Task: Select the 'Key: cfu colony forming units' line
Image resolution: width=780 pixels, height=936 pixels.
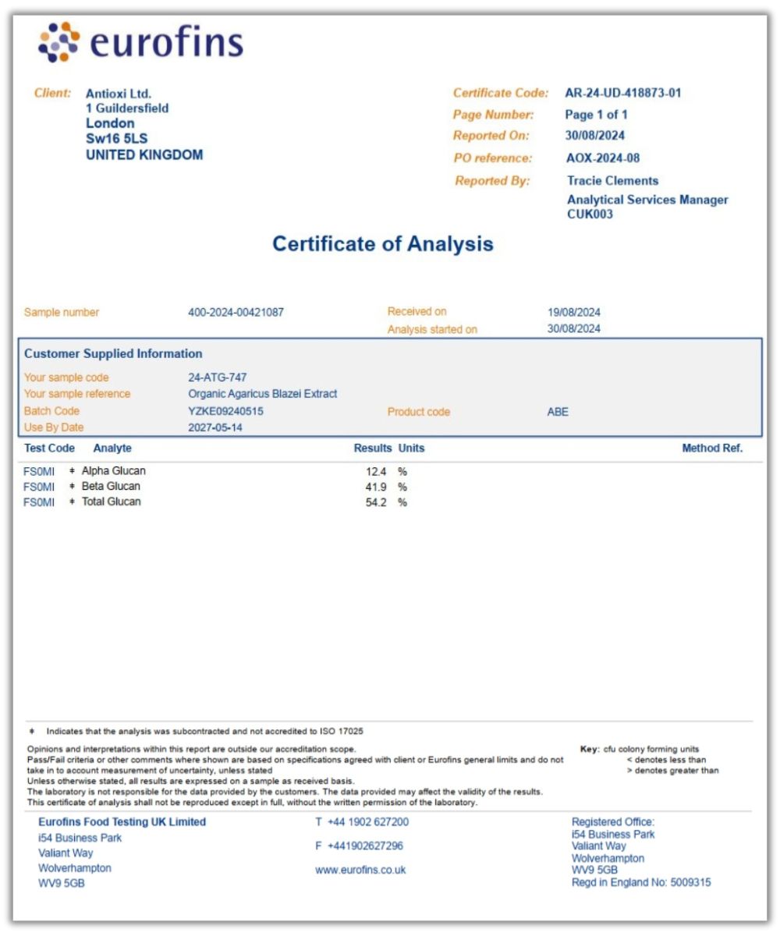Action: 640,750
